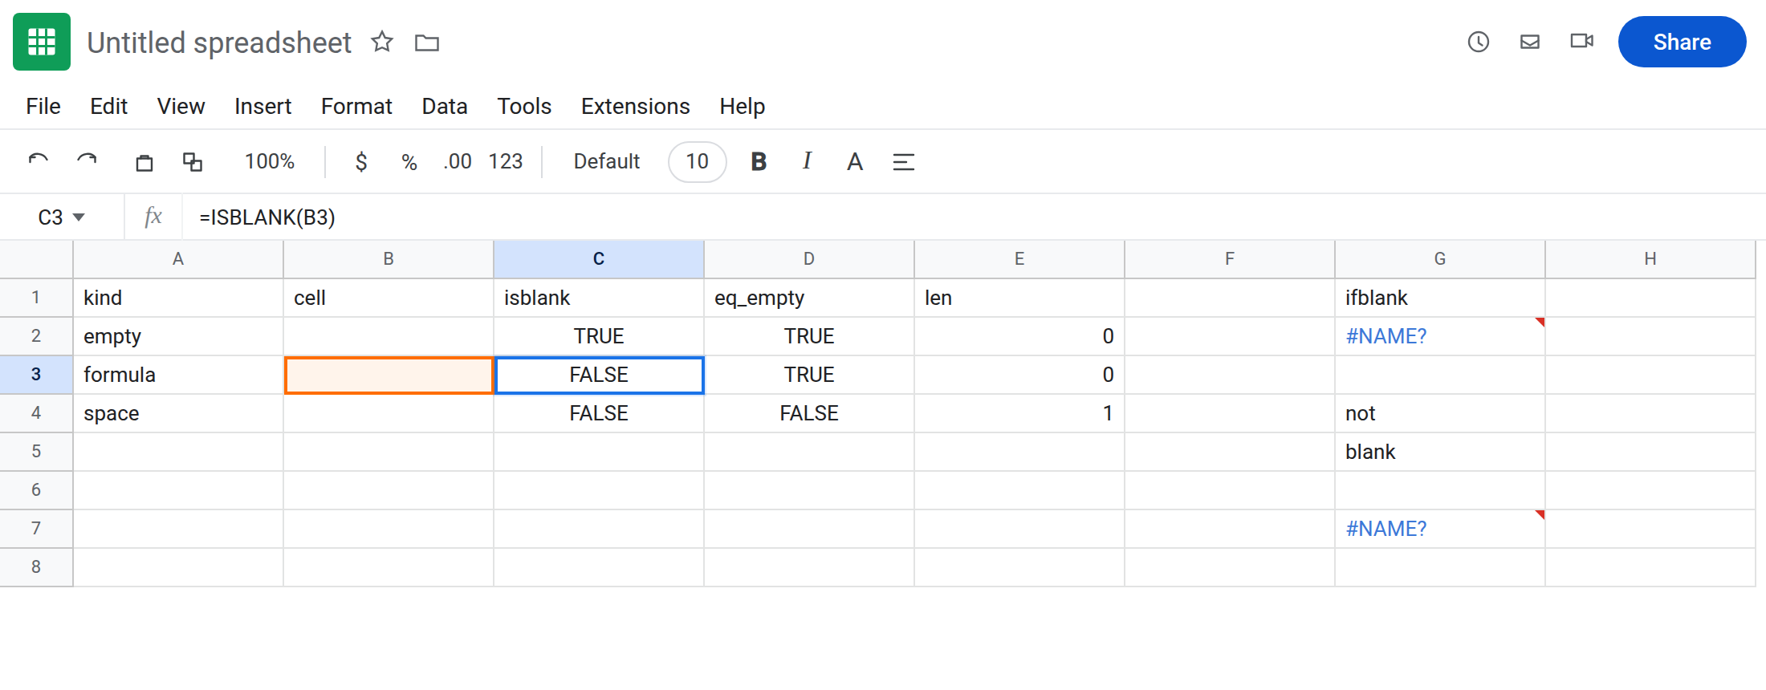Open the Help menu
Image resolution: width=1766 pixels, height=690 pixels.
coord(743,106)
